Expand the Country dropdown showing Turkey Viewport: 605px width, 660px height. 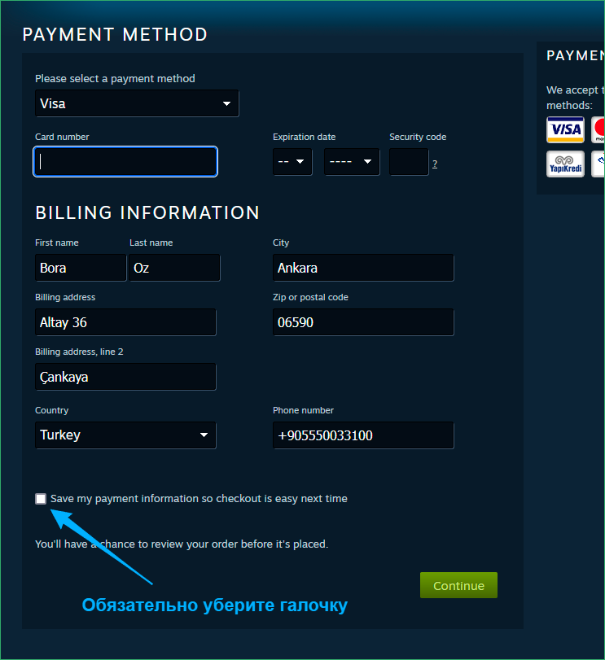tap(125, 435)
